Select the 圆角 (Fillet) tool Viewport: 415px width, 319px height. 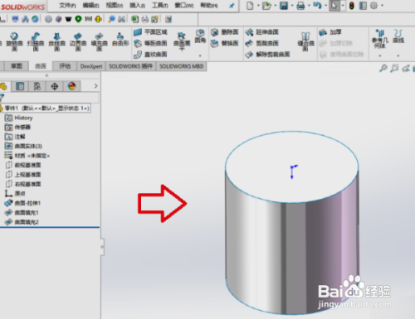[200, 36]
